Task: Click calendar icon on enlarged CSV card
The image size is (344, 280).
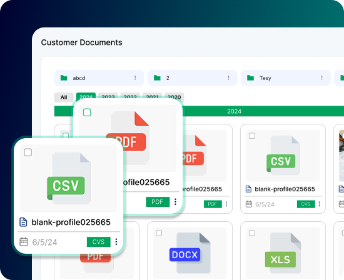Action: (24, 242)
